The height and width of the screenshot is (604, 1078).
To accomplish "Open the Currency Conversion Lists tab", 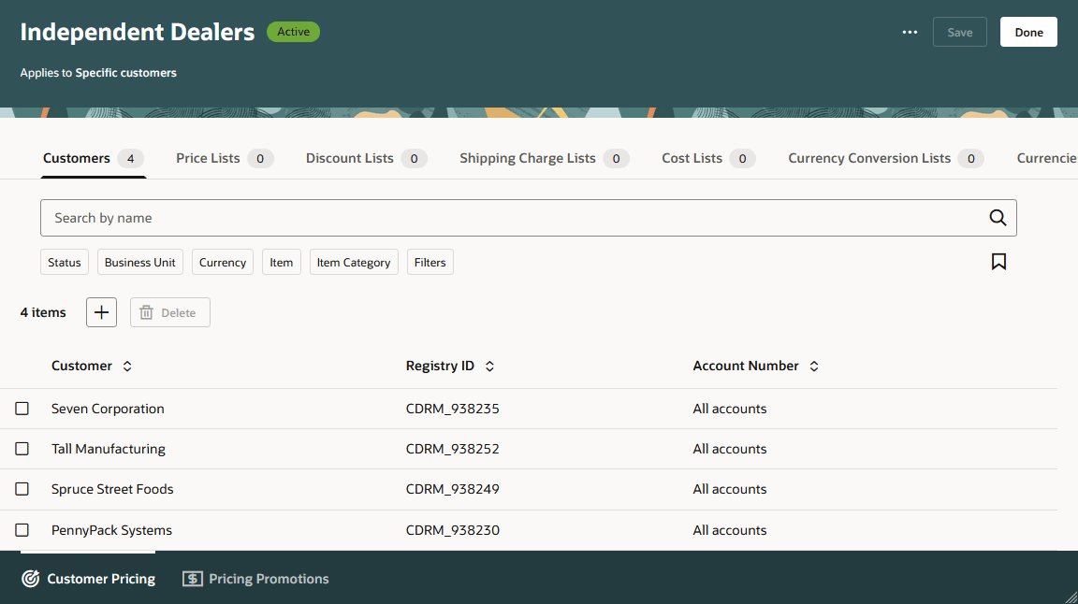I will pyautogui.click(x=885, y=159).
